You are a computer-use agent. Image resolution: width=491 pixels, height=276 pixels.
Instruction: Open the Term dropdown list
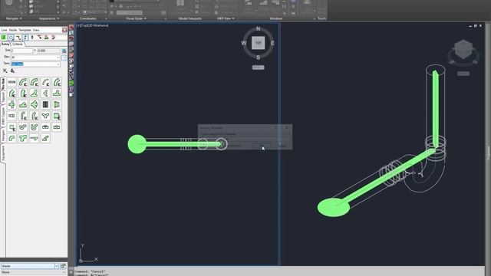coord(58,64)
